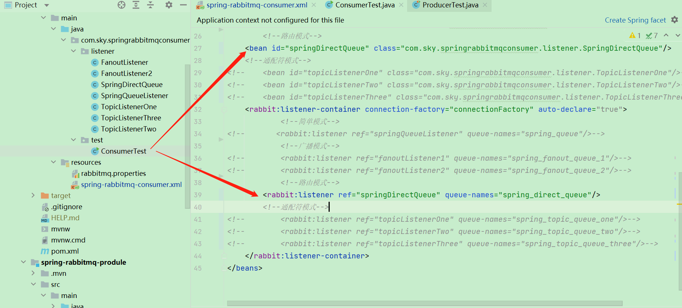Open the pom.xml file

[65, 251]
